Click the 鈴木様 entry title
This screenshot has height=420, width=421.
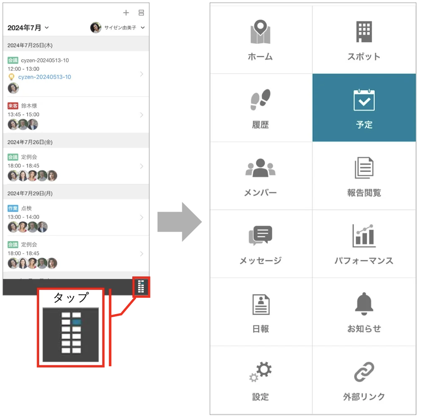29,106
